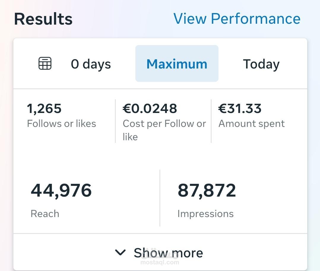This screenshot has width=320, height=271.
Task: Click the Follows or likes label
Action: point(61,124)
